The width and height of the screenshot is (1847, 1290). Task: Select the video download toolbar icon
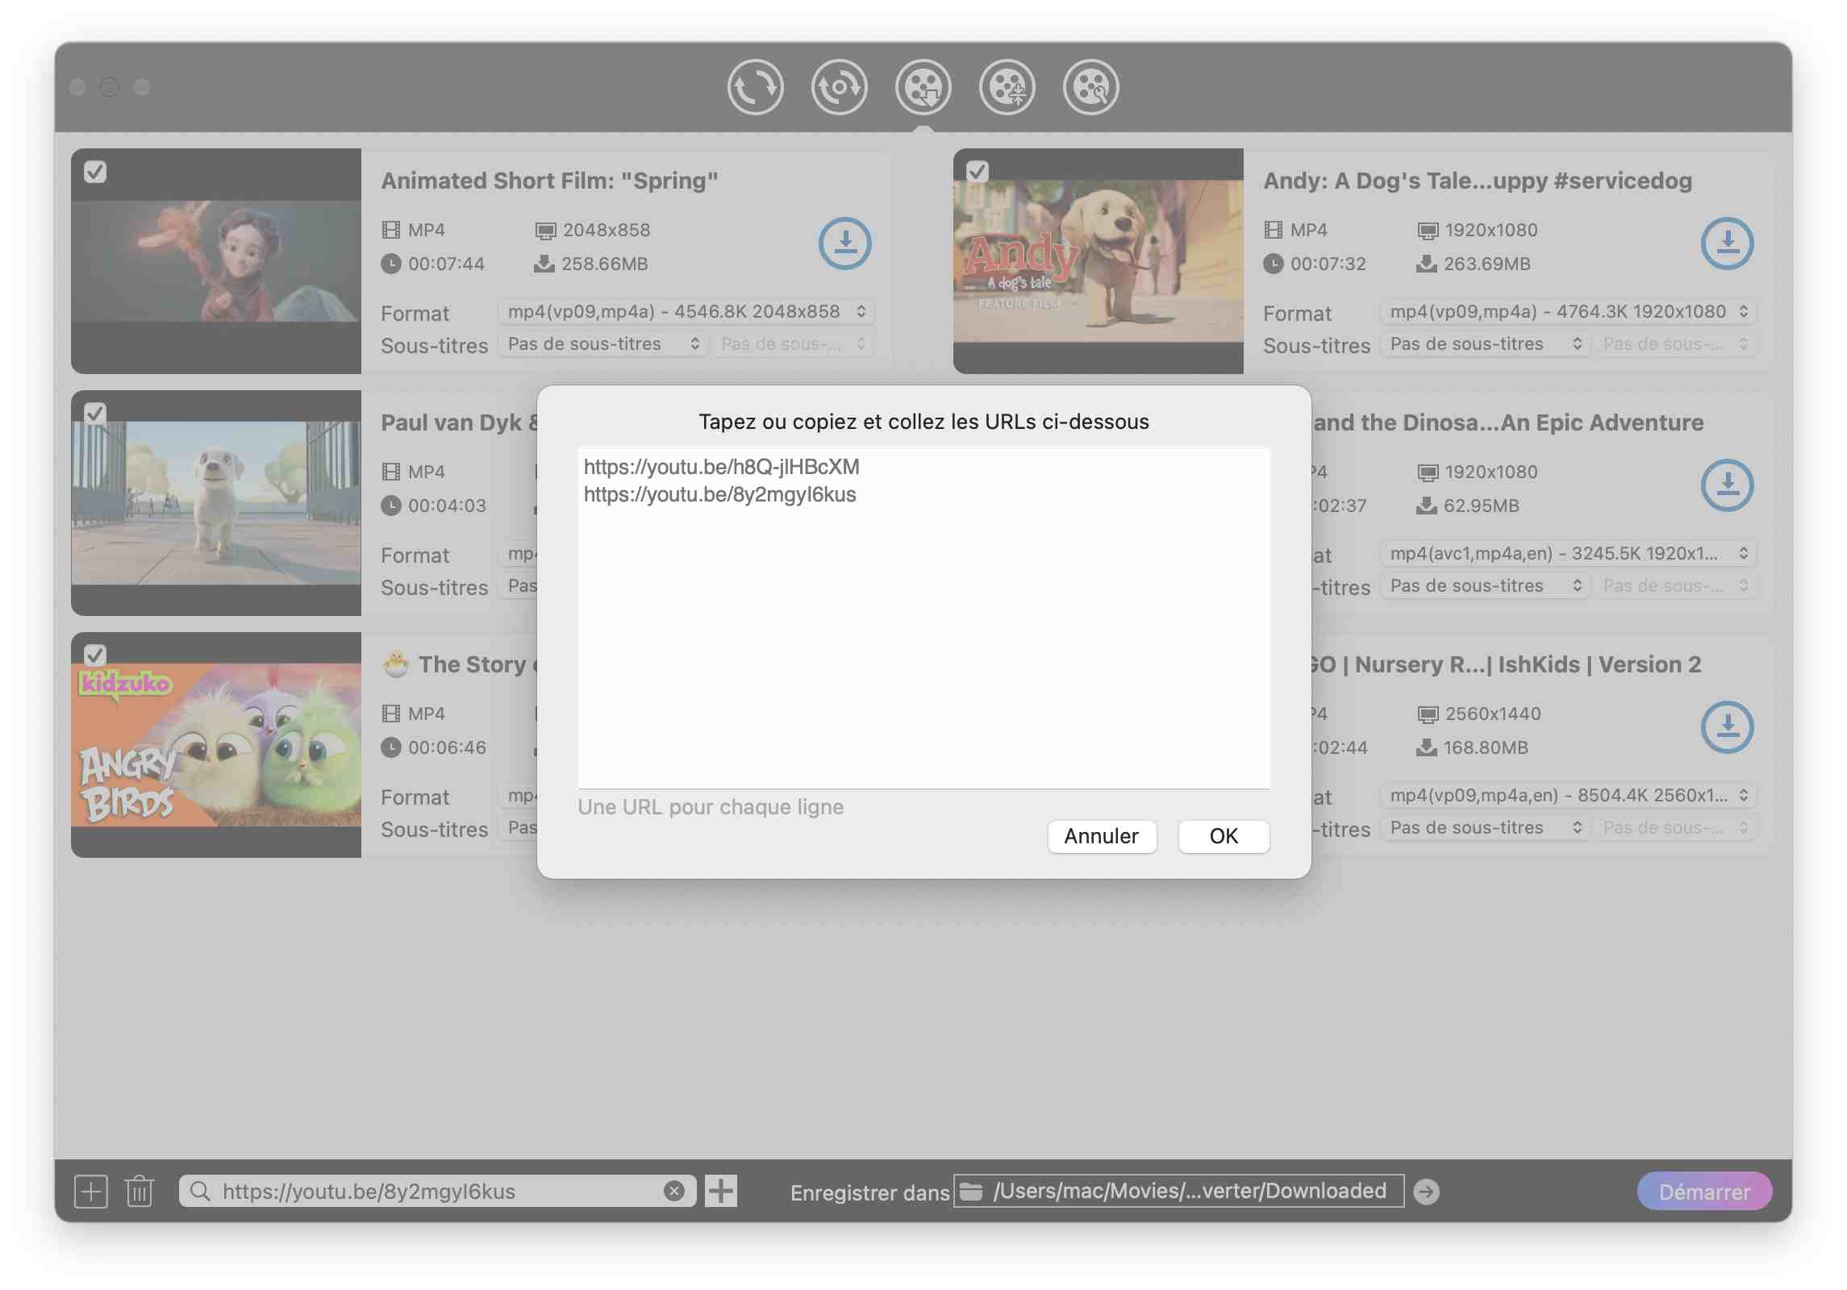pyautogui.click(x=923, y=87)
